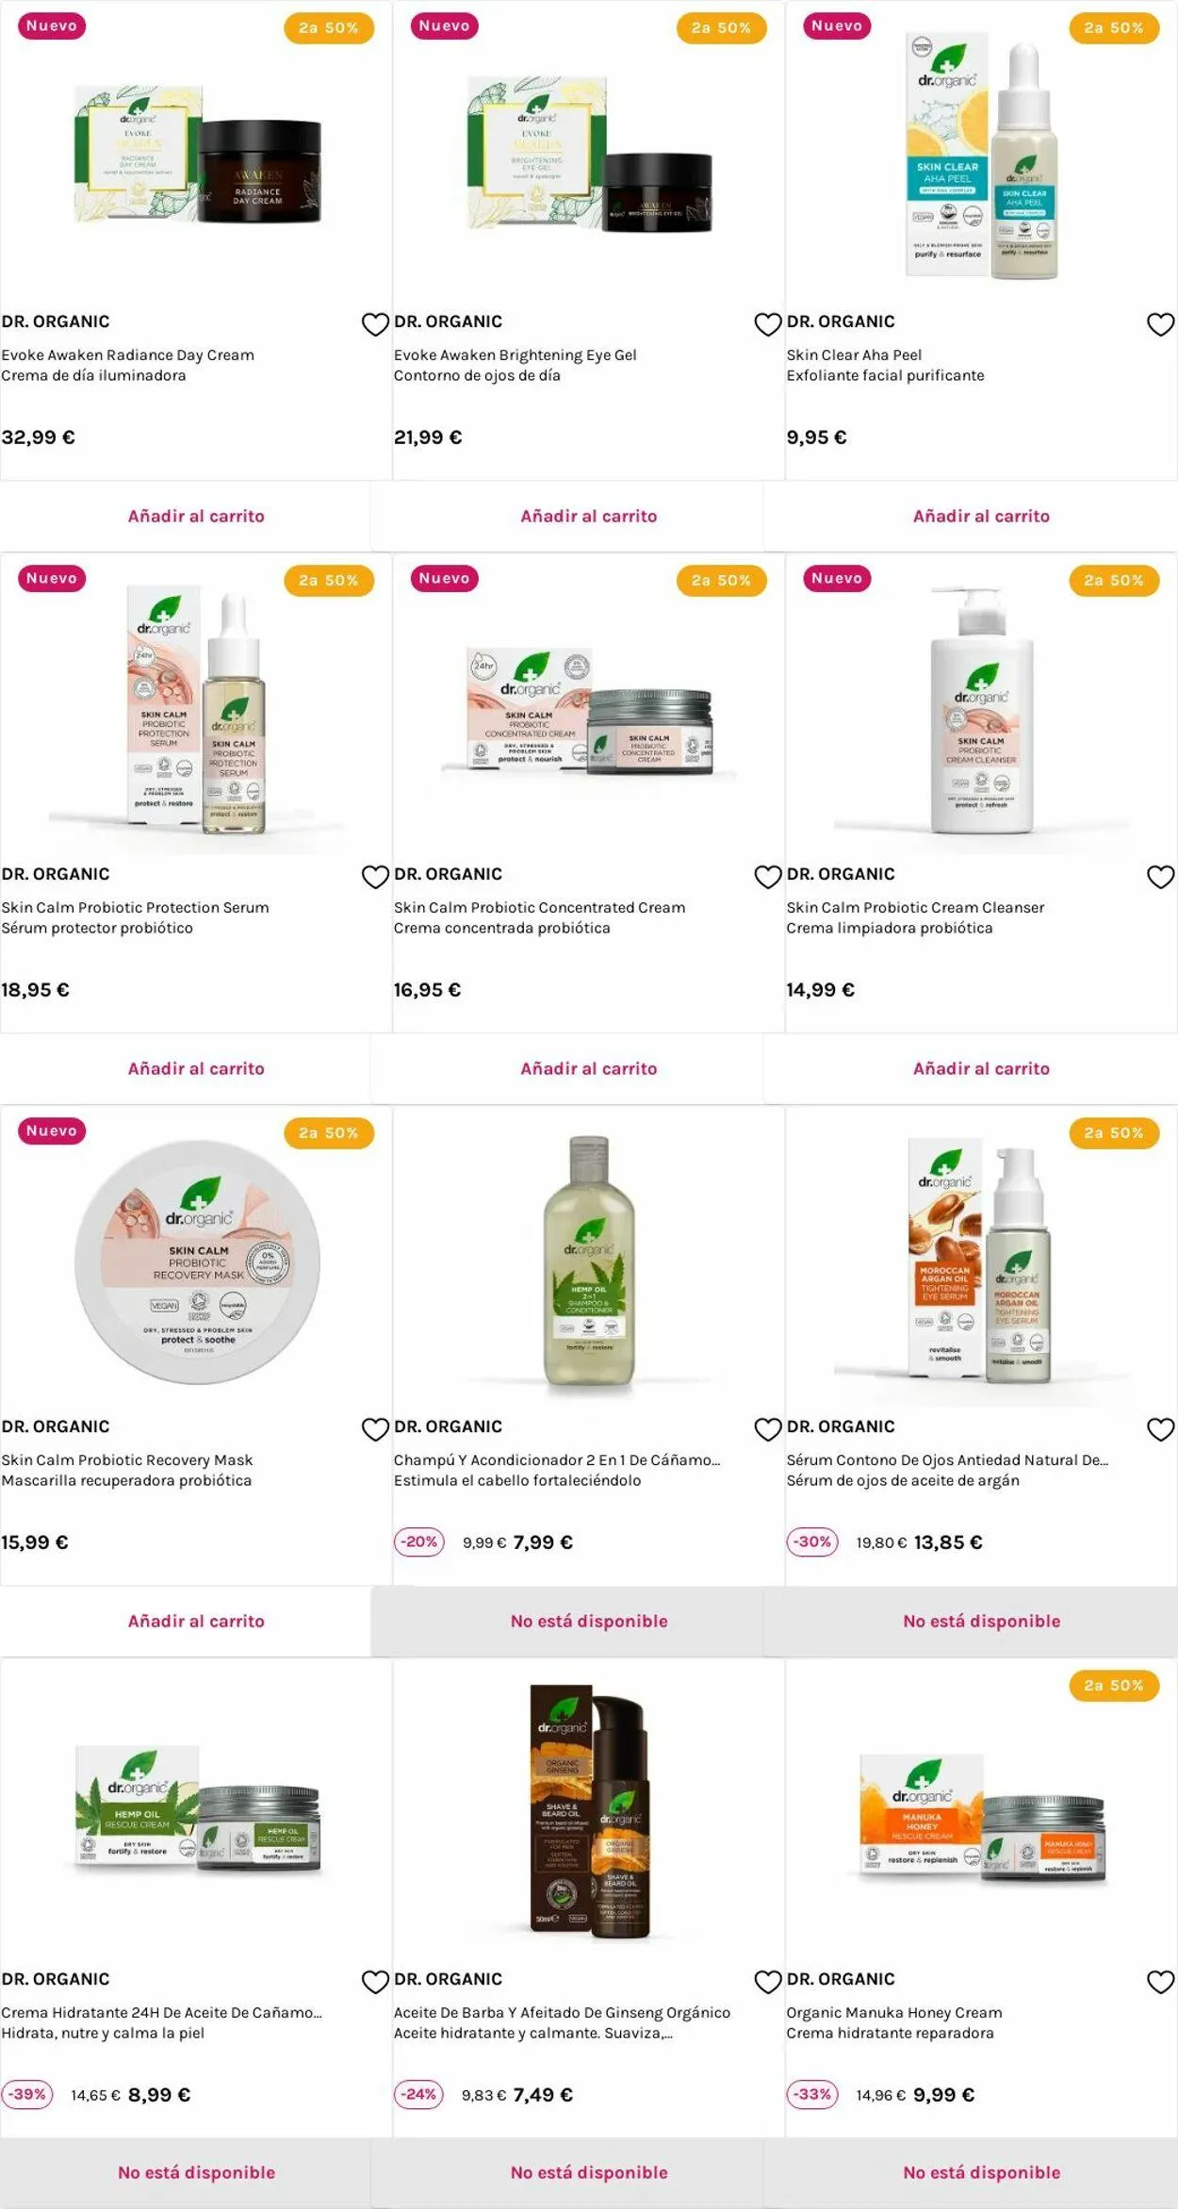Screen dimensions: 1178x2209
Task: Favorite the Skin Calm Probiotic Concentrated Cream
Action: pos(768,877)
